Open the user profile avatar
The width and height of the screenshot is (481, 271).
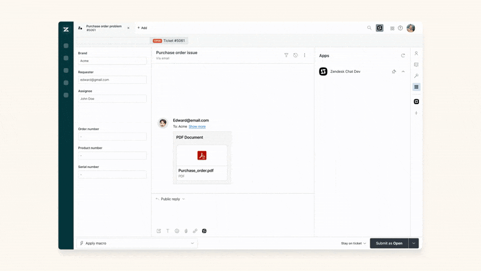point(411,28)
